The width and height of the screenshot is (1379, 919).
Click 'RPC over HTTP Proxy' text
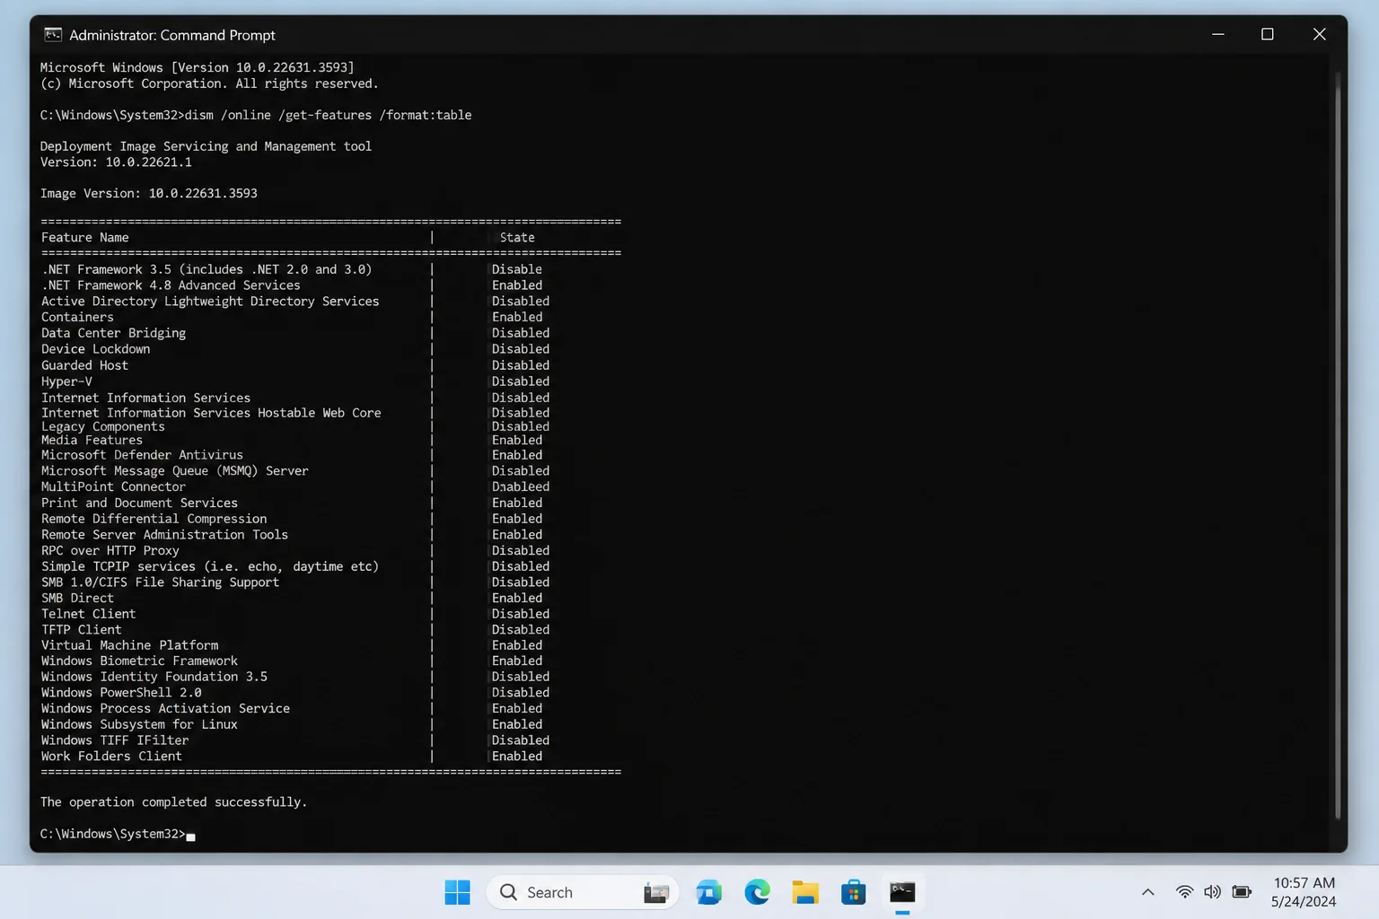point(110,551)
